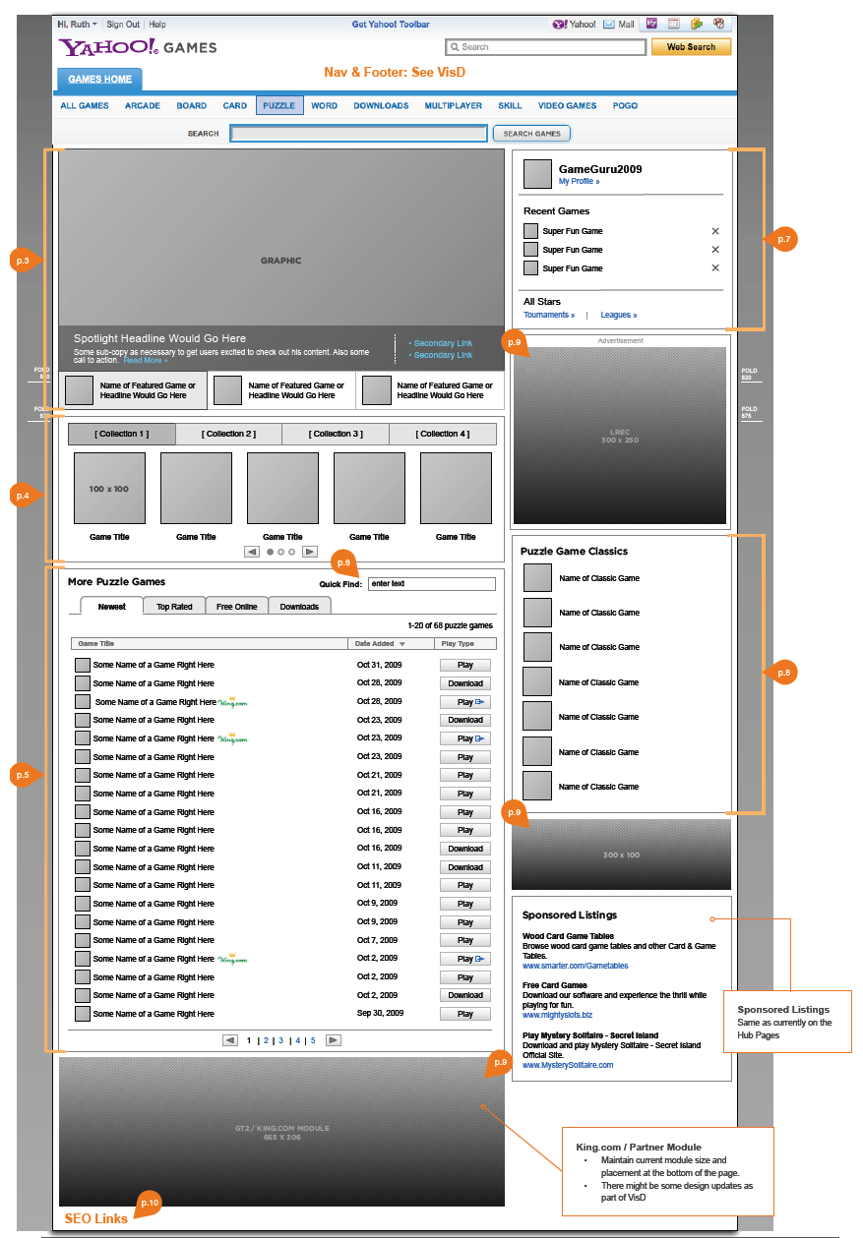
Task: Click the Search Games button
Action: pos(532,134)
